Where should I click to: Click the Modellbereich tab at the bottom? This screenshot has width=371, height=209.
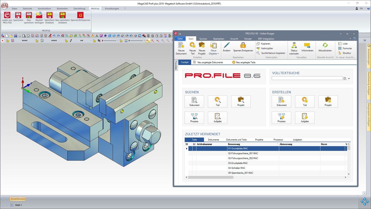click(x=18, y=199)
